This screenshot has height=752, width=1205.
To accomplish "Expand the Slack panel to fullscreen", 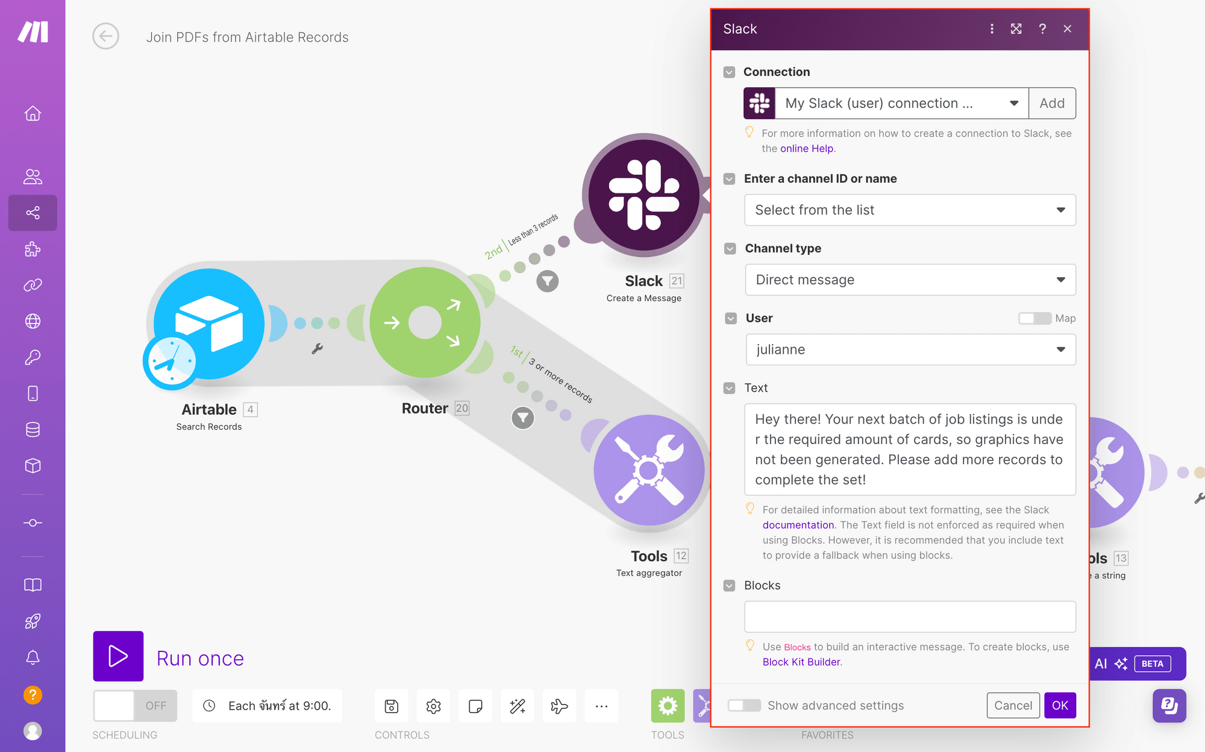I will pyautogui.click(x=1016, y=29).
